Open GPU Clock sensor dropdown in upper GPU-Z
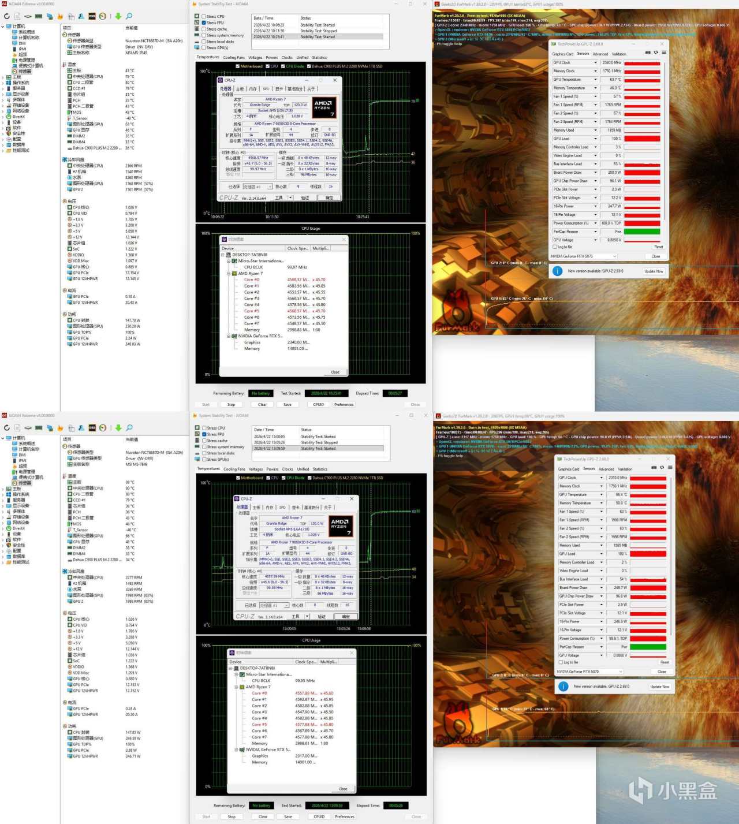The width and height of the screenshot is (739, 824). 596,63
